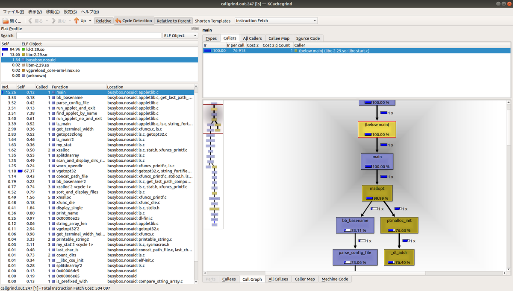Select the scan_and_display_dirs function row
Viewport: 513px width, 291px height.
point(97,160)
